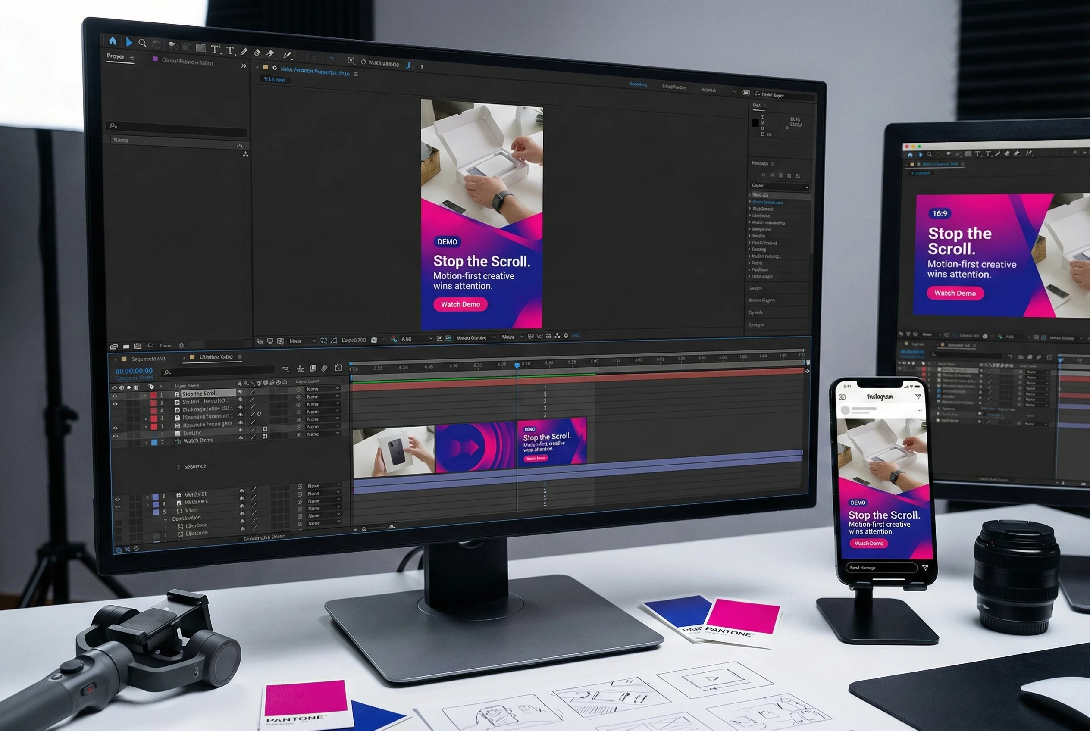Click the Home icon in toolbar
This screenshot has height=731, width=1090.
coord(113,41)
